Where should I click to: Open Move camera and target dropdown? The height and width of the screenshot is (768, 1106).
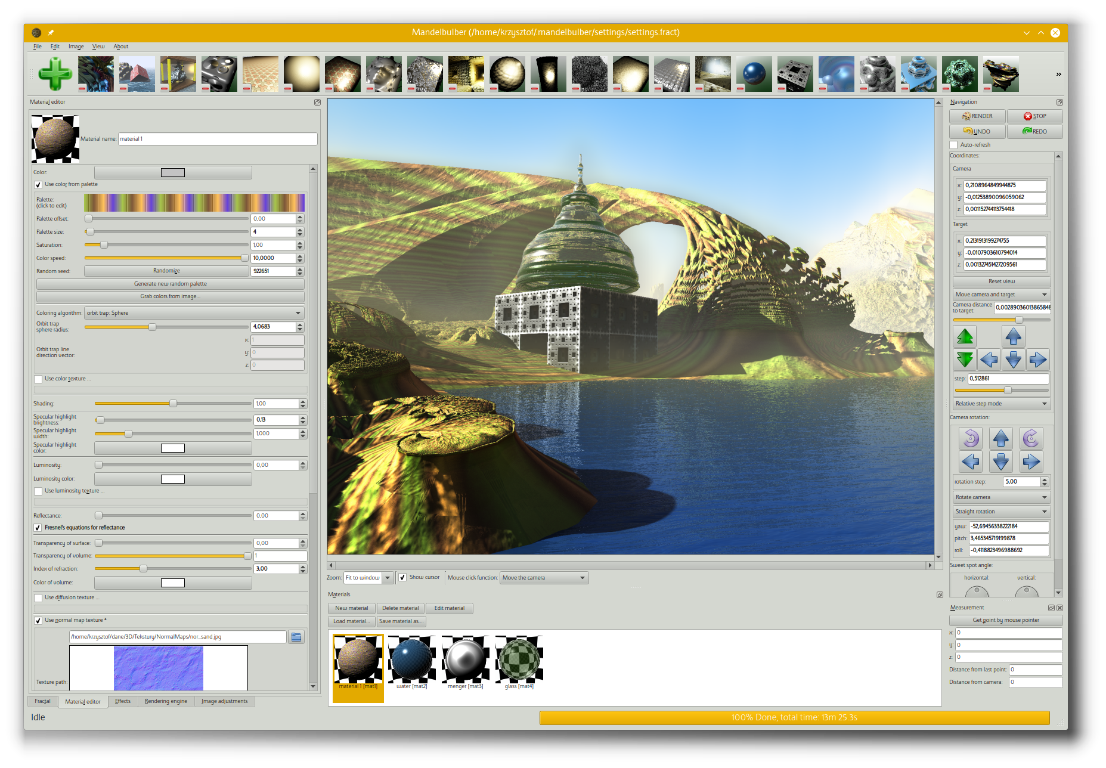[x=1002, y=295]
